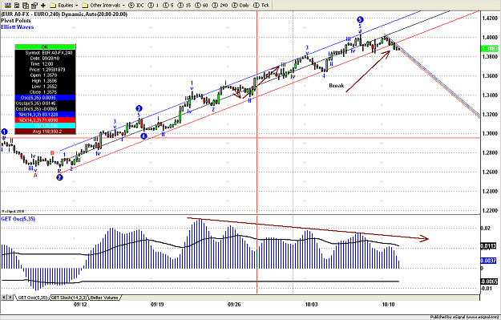Click the Date 09/28/10 row
The height and width of the screenshot is (320, 501).
click(x=45, y=59)
